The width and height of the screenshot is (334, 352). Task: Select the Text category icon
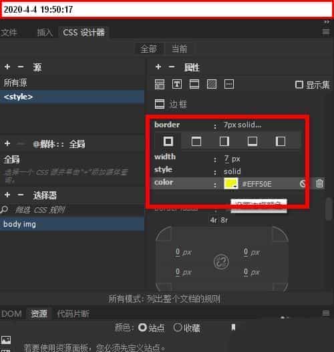(177, 85)
